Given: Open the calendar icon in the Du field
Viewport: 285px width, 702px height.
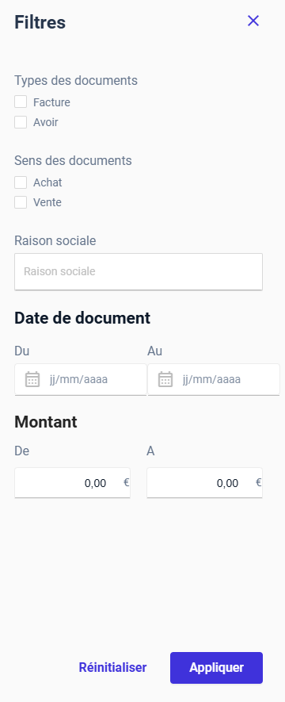Looking at the screenshot, I should click(32, 379).
